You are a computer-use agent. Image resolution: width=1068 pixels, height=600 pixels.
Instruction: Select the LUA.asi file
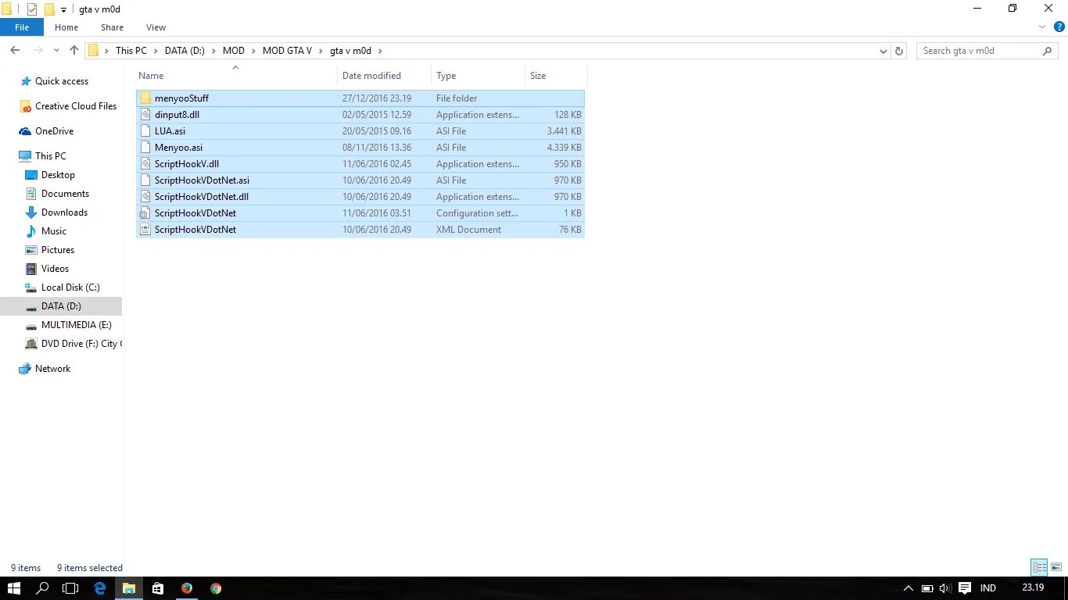point(360,131)
